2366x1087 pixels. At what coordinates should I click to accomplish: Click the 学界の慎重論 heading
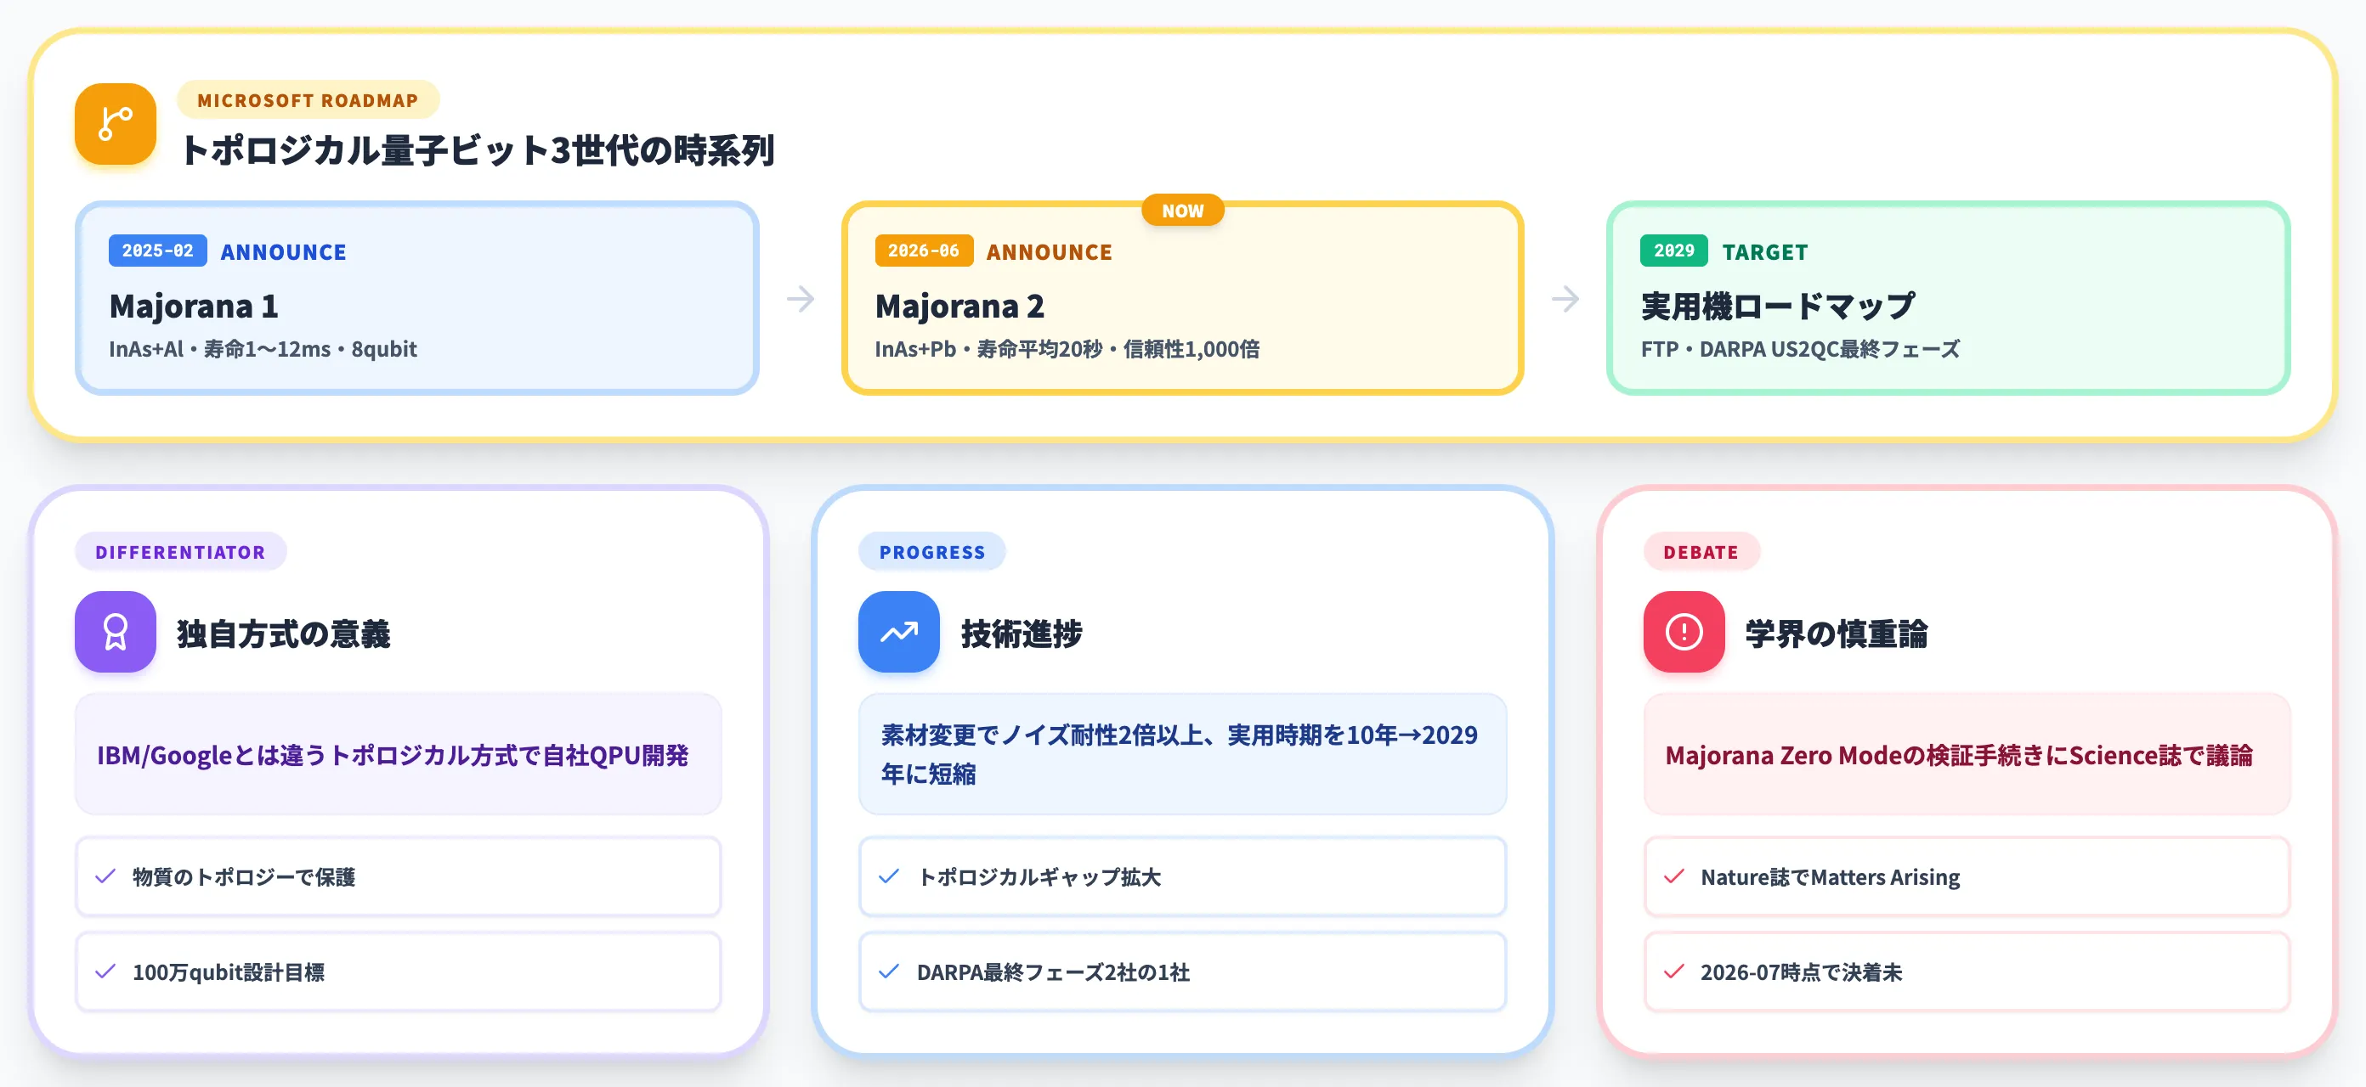point(1836,634)
